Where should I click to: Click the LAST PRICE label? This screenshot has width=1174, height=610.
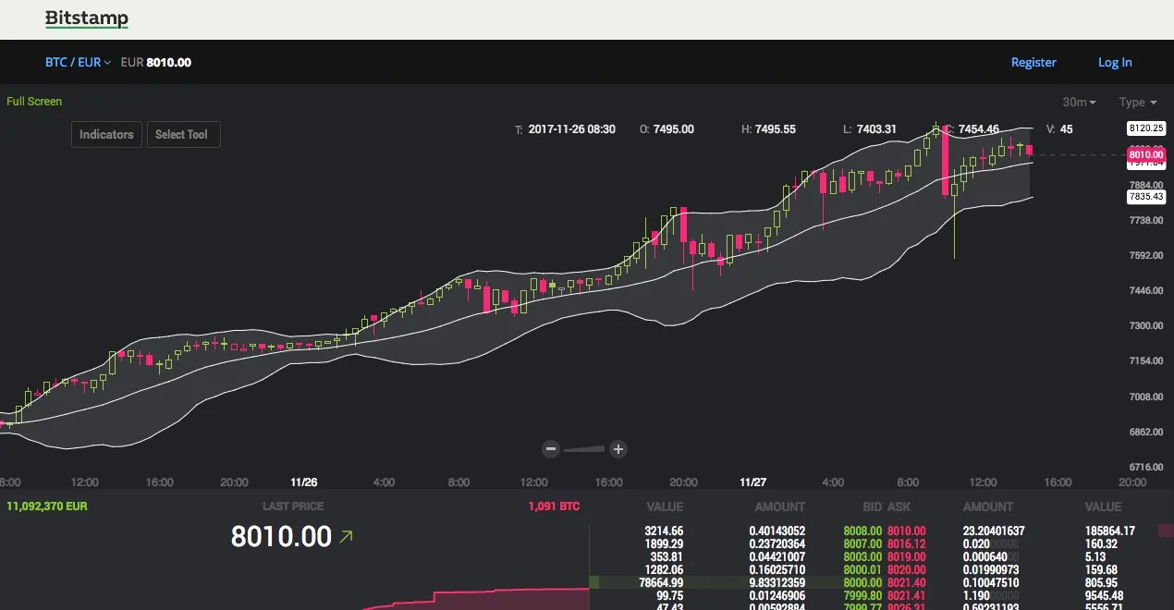tap(293, 506)
